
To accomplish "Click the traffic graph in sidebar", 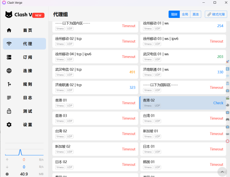I will pos(24,149).
